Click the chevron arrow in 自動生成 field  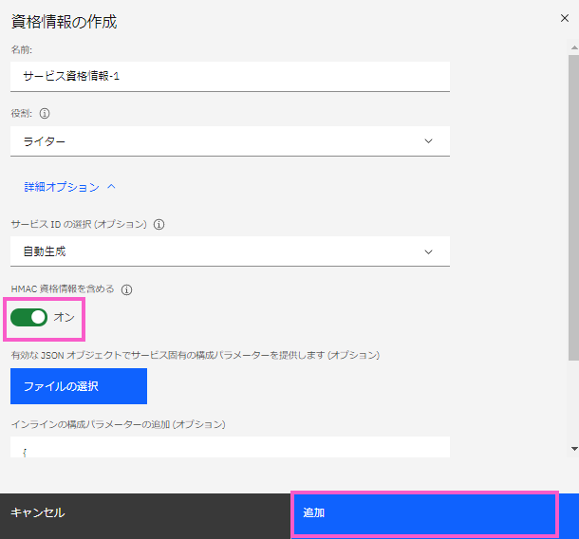pos(428,251)
